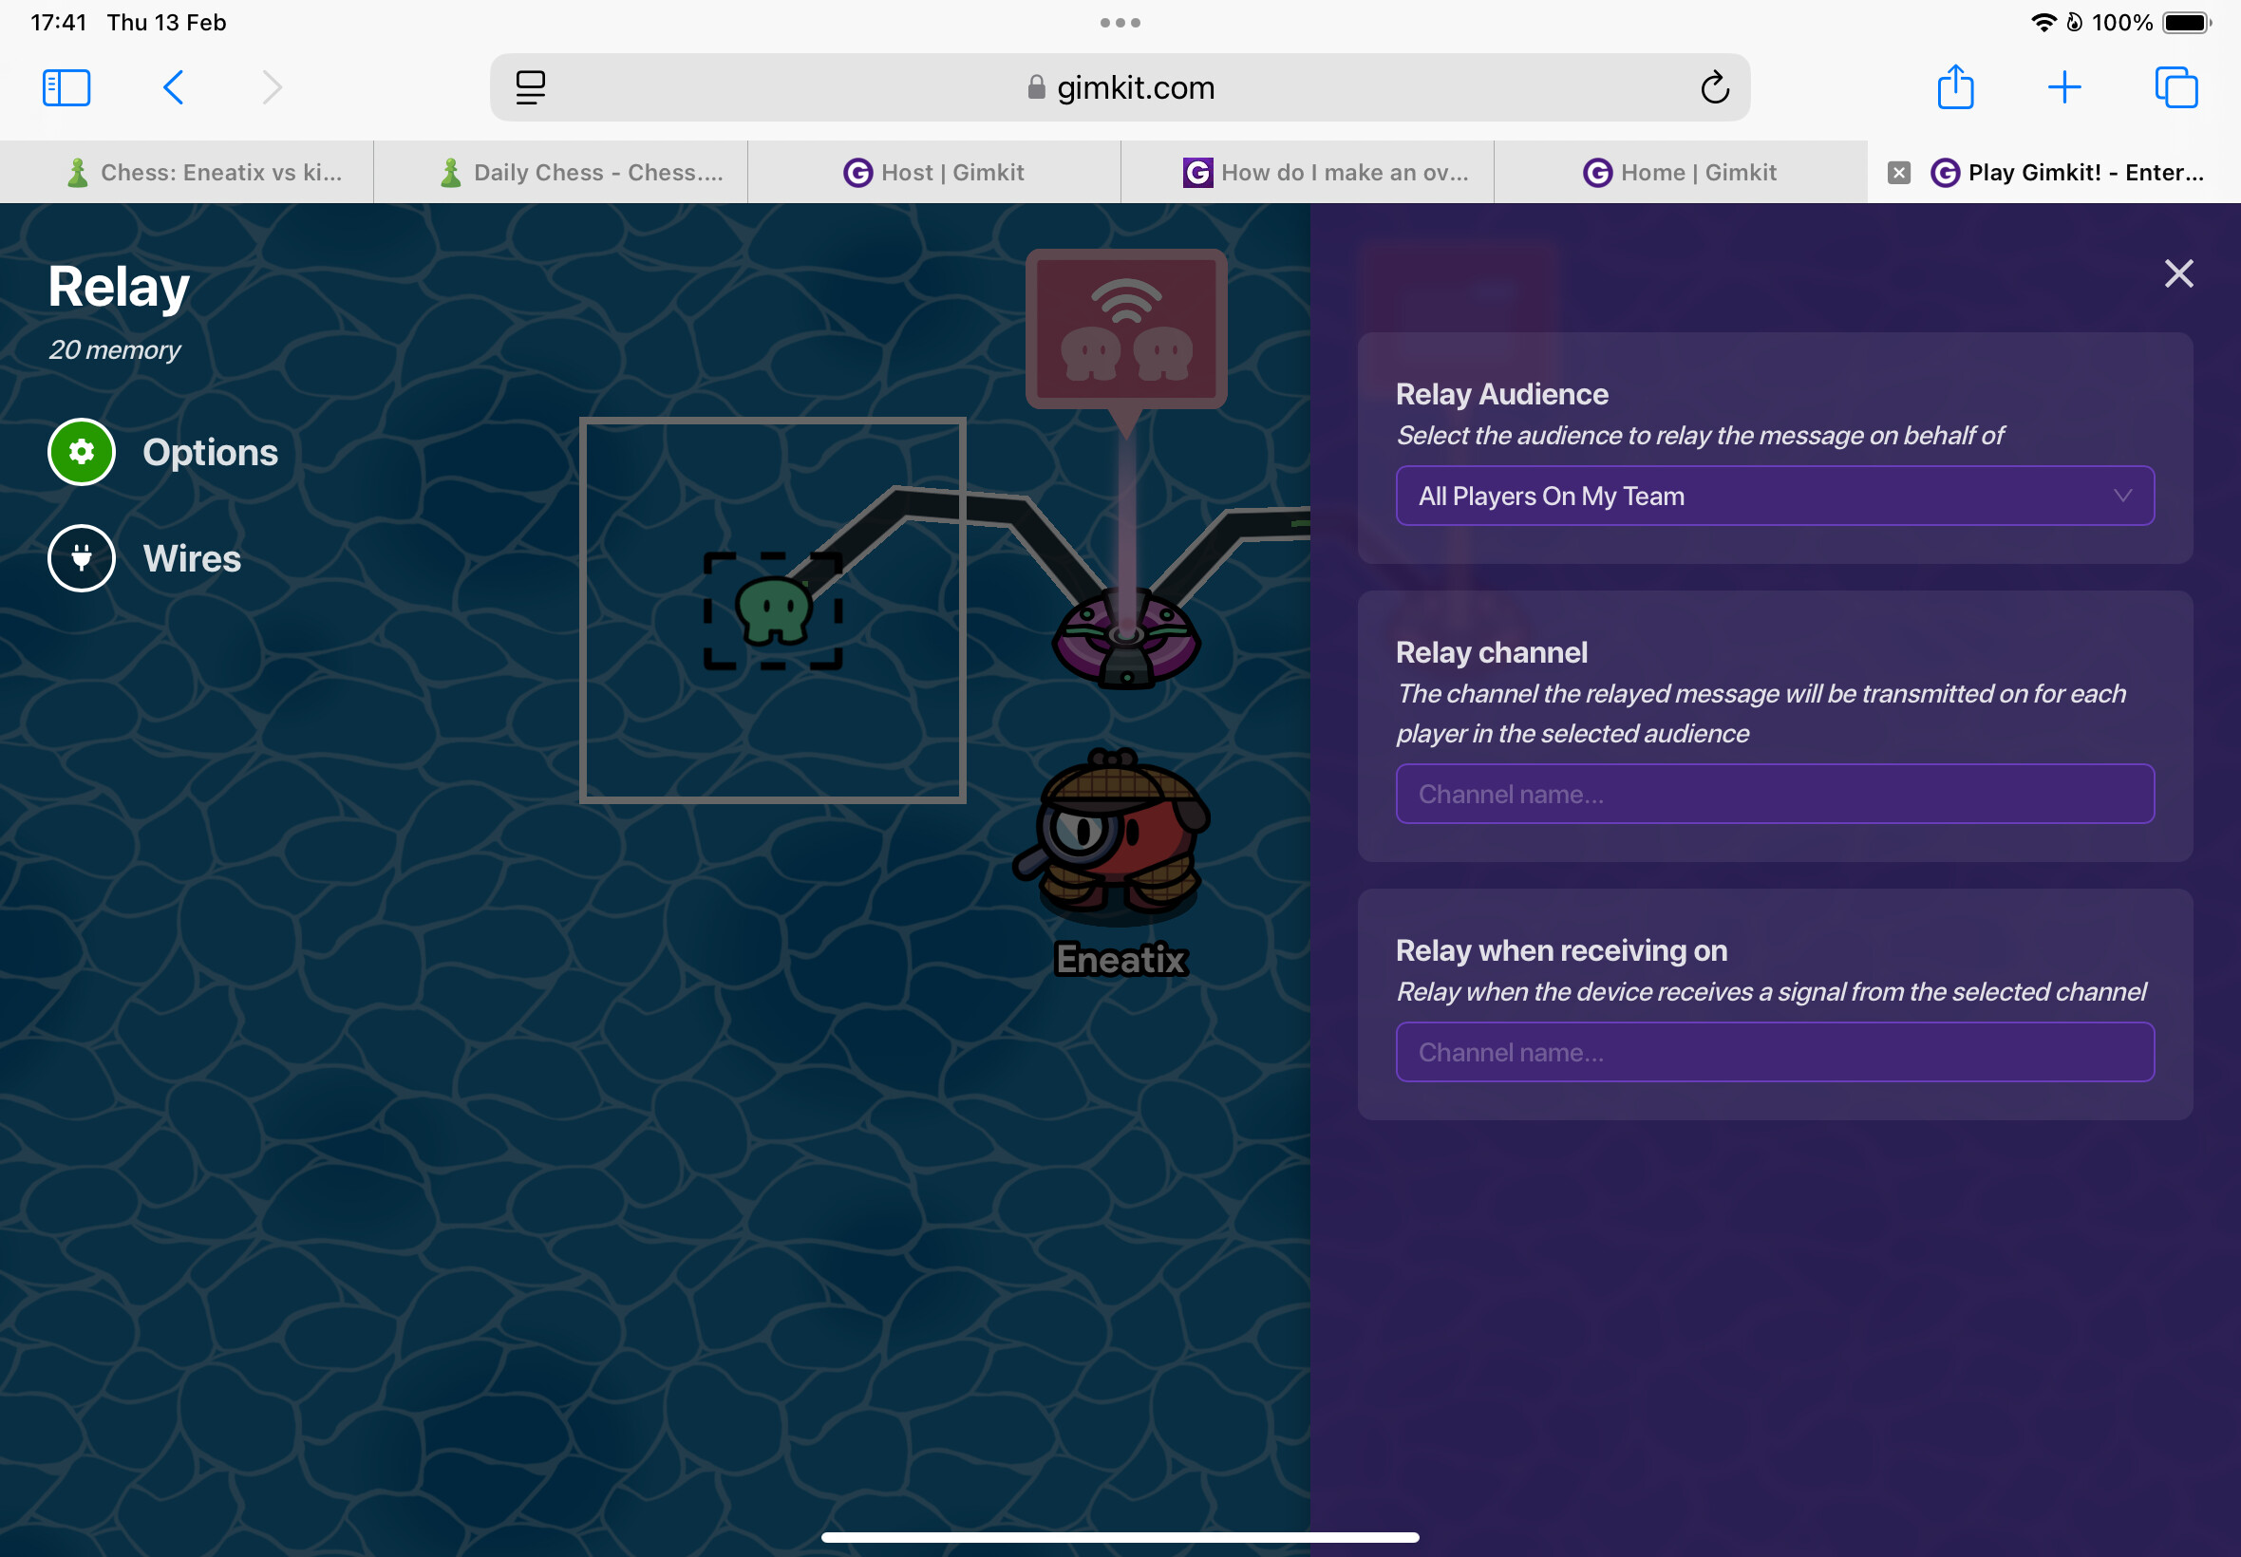
Task: Click the Relay device signal icon
Action: 1126,328
